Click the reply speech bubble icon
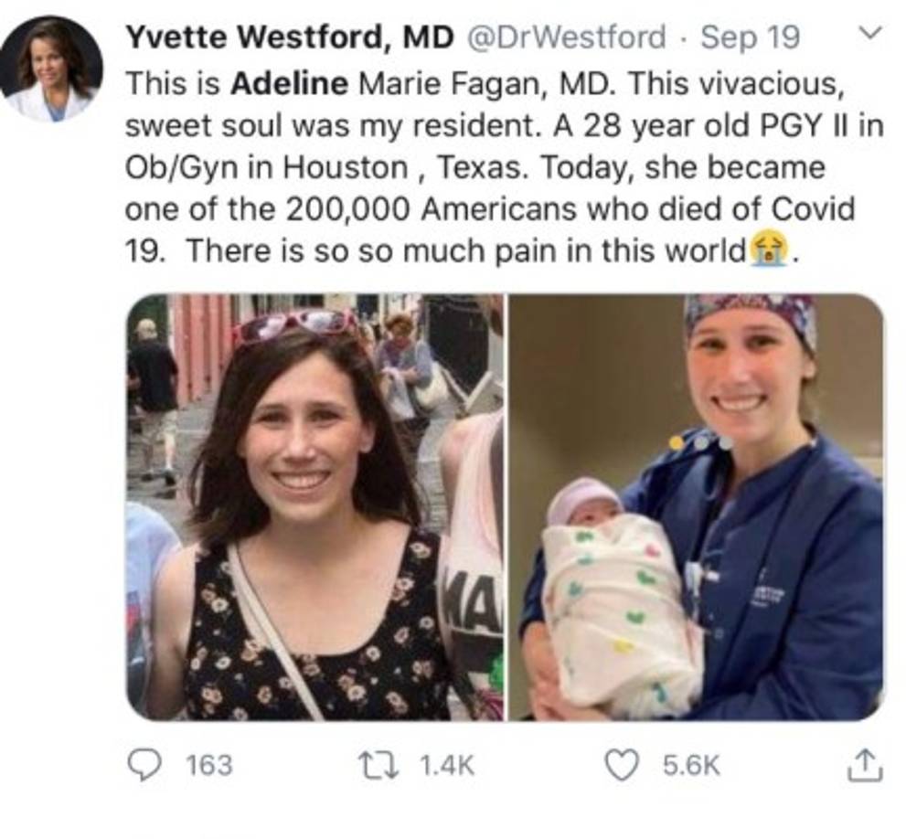The width and height of the screenshot is (906, 839). click(144, 764)
